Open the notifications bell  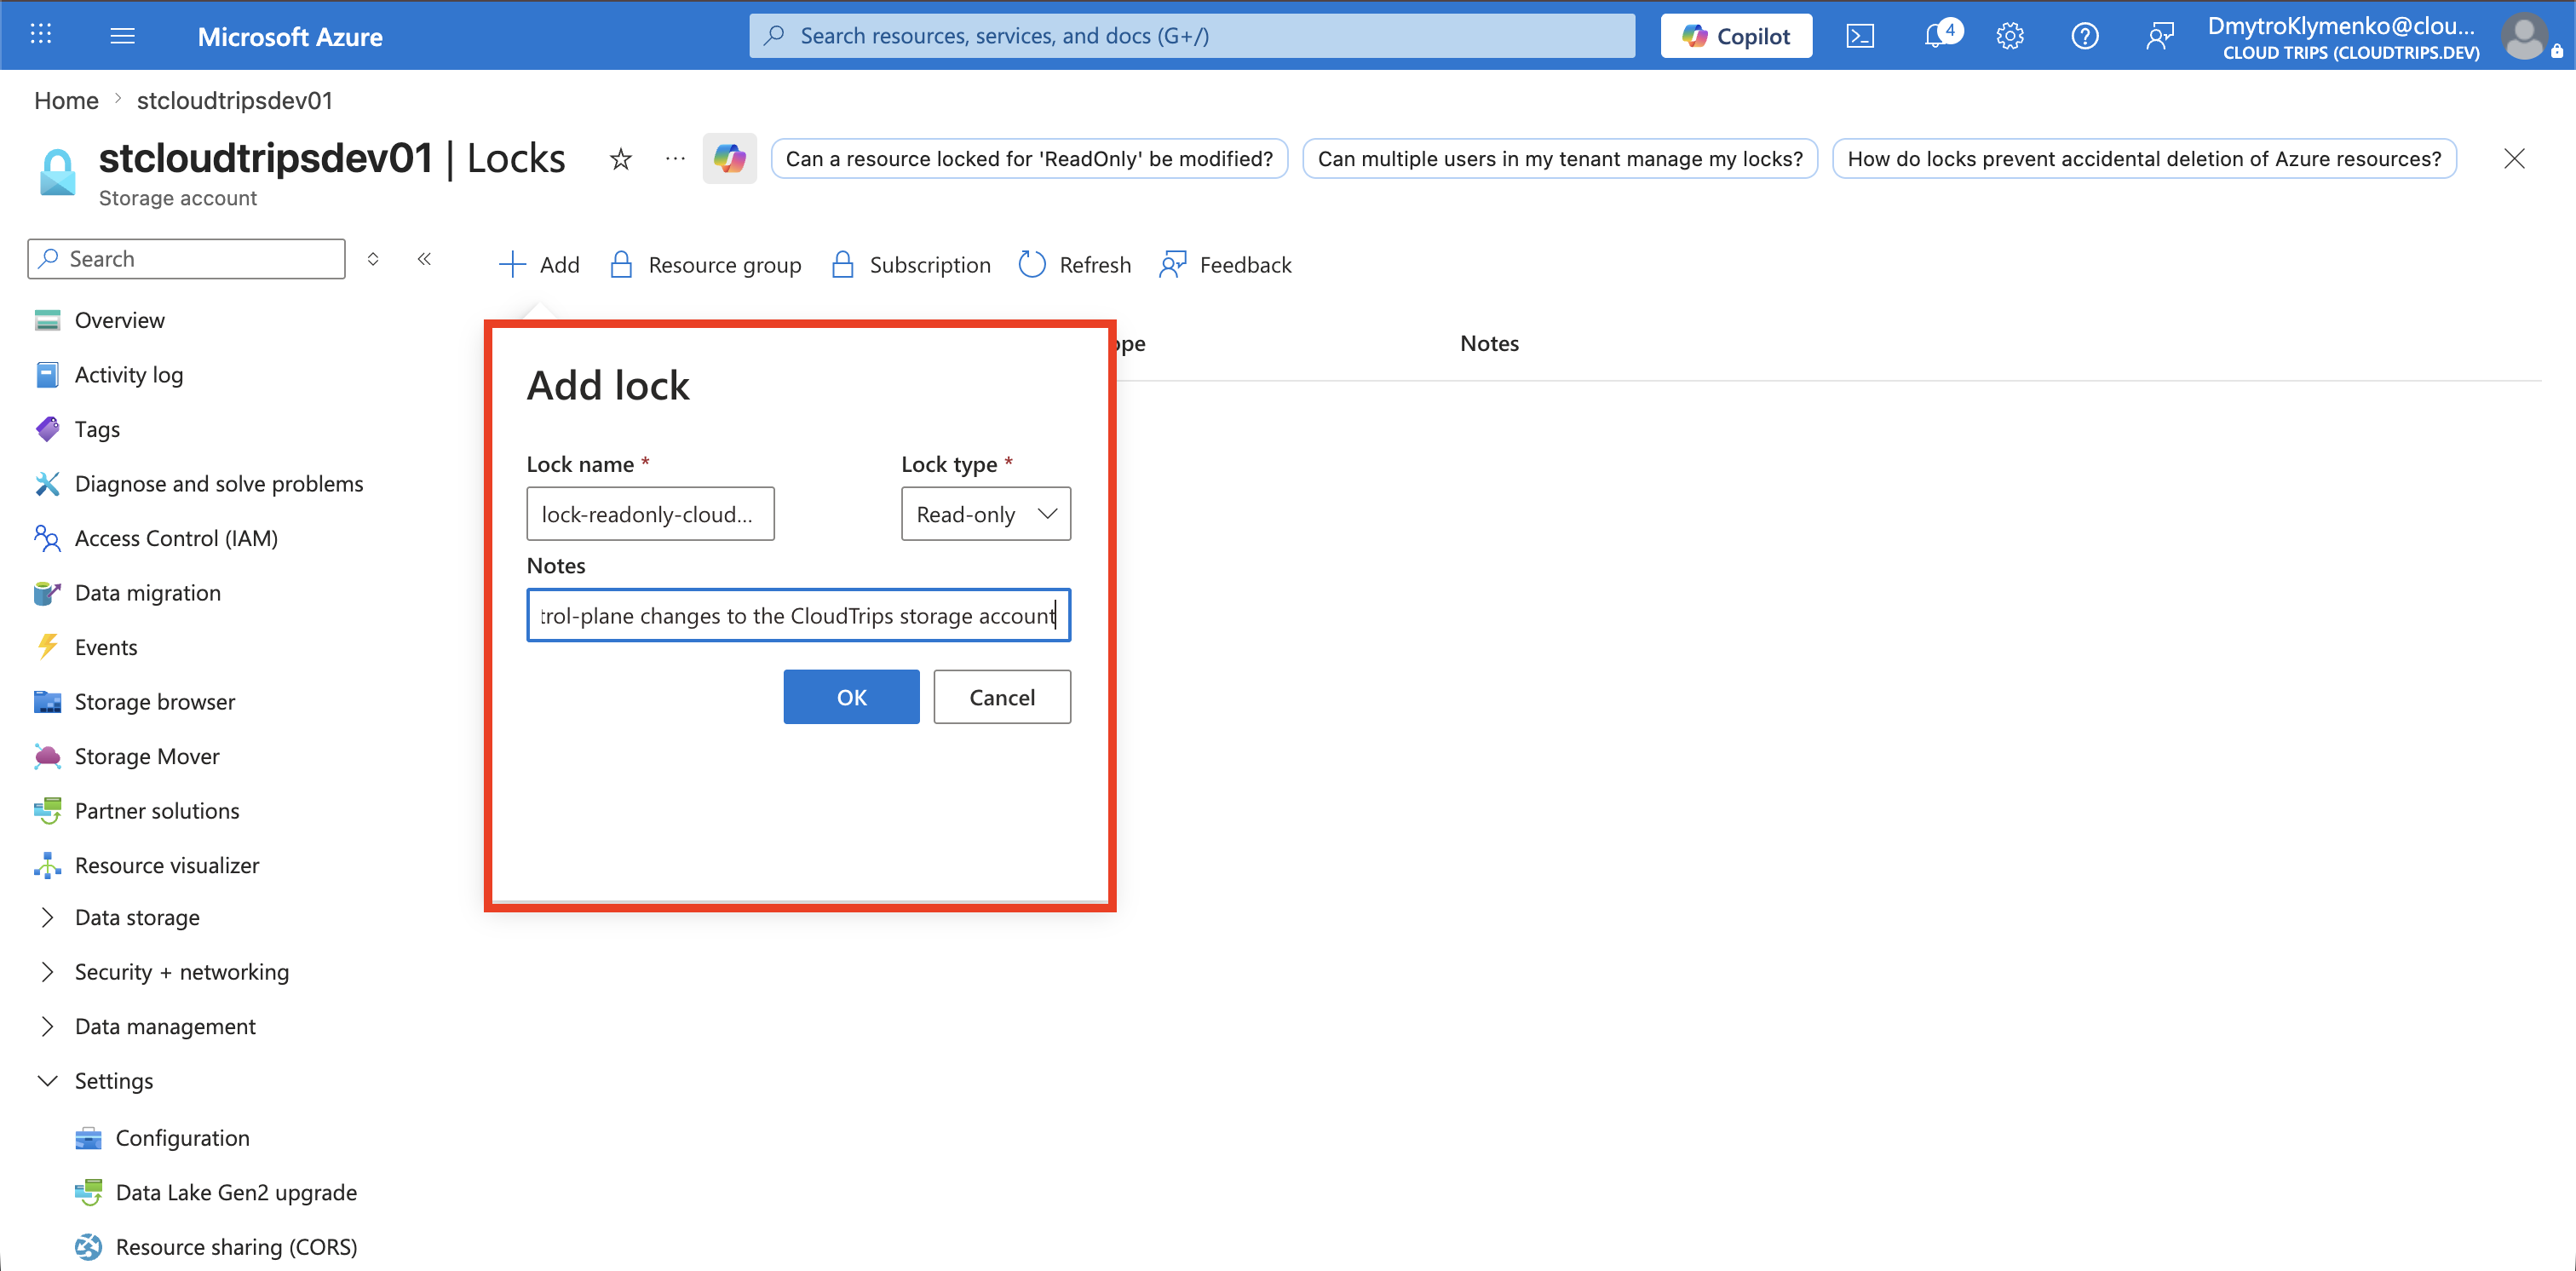click(1937, 35)
